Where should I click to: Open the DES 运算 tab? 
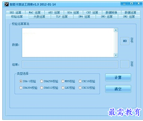16,12
